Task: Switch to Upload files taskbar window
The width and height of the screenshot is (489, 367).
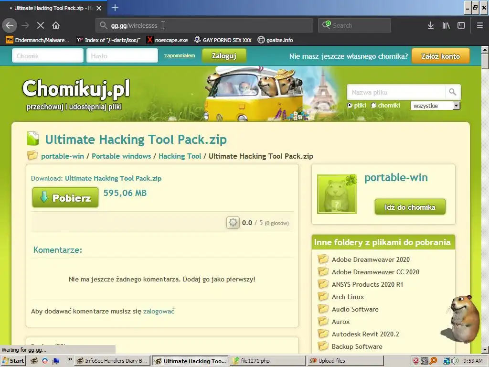Action: [346, 361]
